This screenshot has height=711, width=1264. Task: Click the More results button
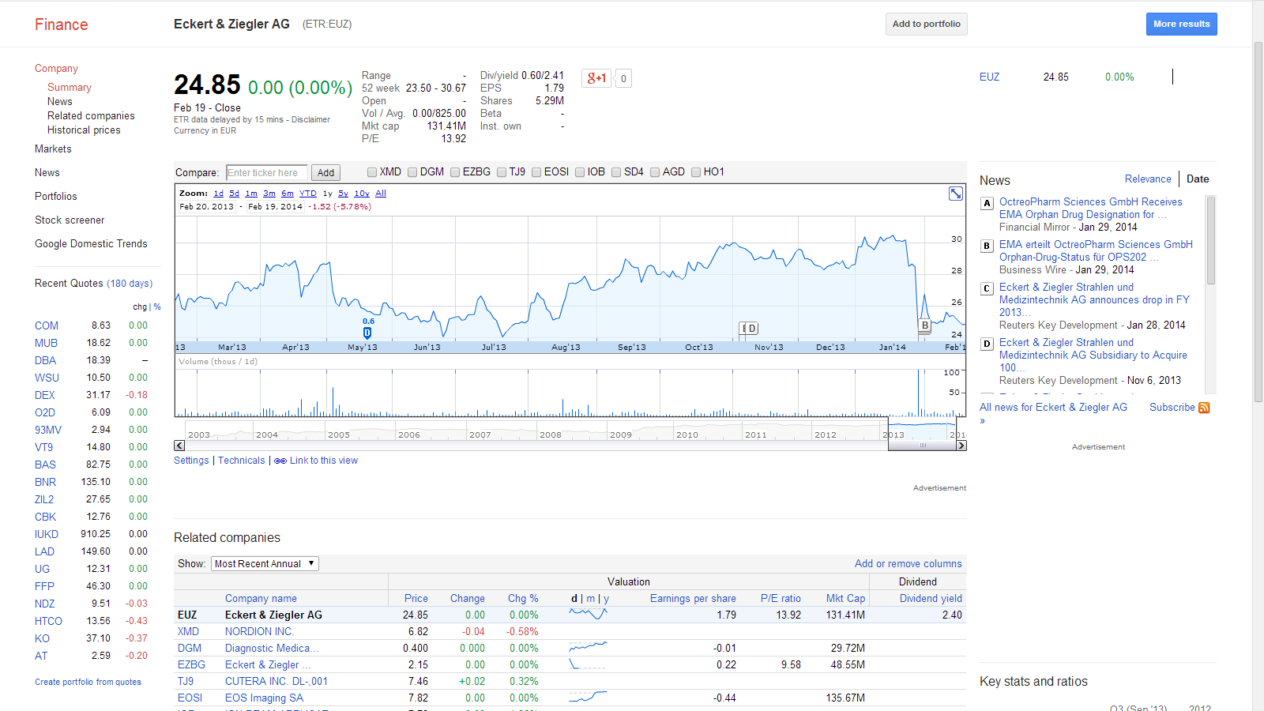pyautogui.click(x=1182, y=24)
